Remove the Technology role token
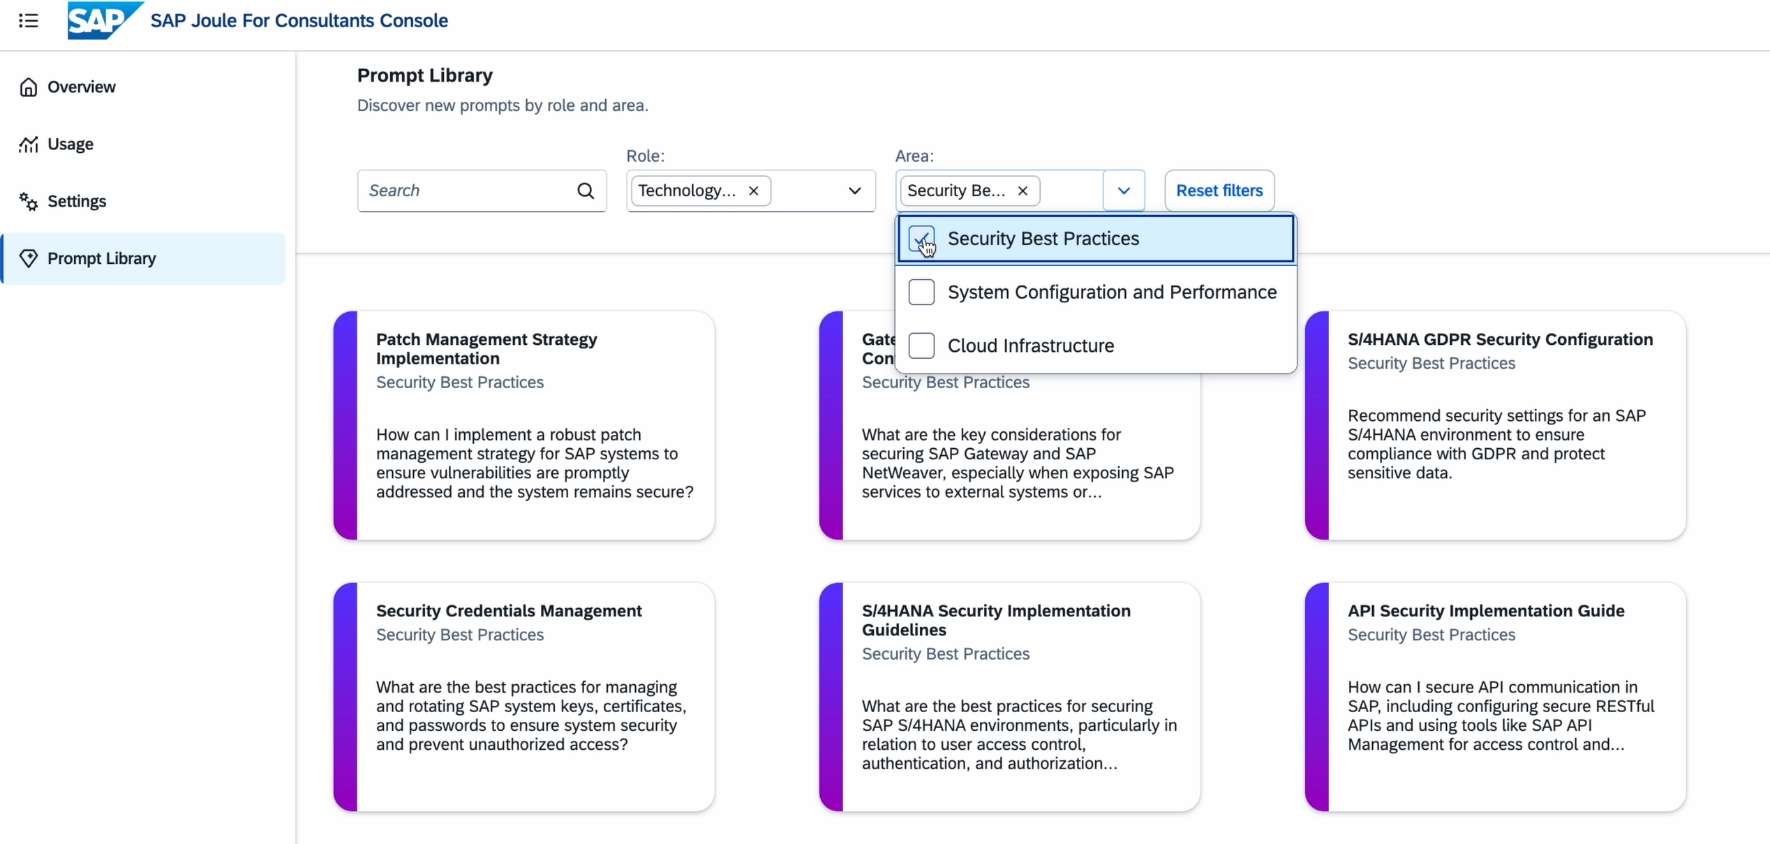Image resolution: width=1770 pixels, height=844 pixels. tap(754, 191)
